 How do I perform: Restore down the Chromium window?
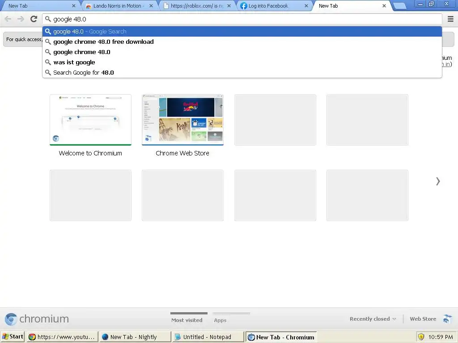[x=432, y=4]
